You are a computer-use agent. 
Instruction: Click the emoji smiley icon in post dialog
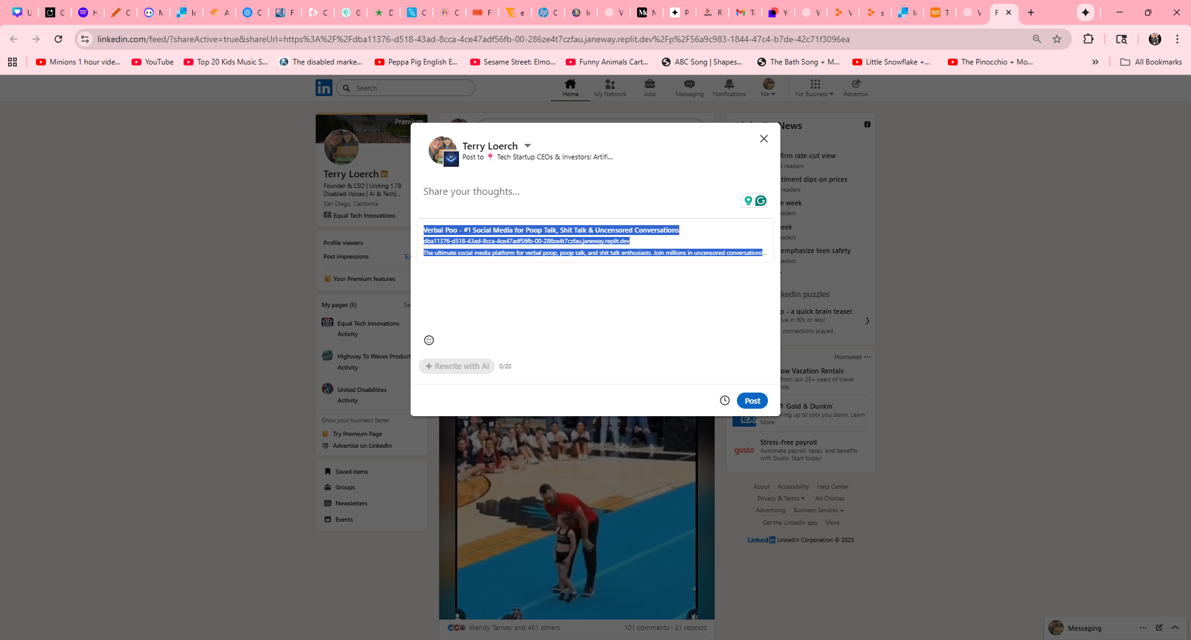pos(429,340)
